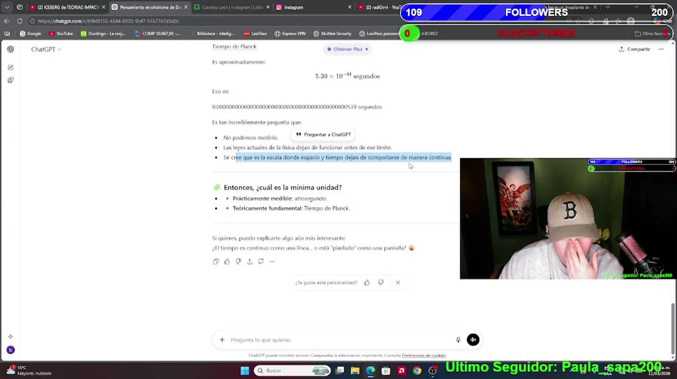
Task: Open Microsoft Store from taskbar
Action: [386, 371]
